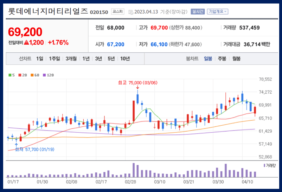
Task: Click the high price 69,700
Action: pos(159,28)
